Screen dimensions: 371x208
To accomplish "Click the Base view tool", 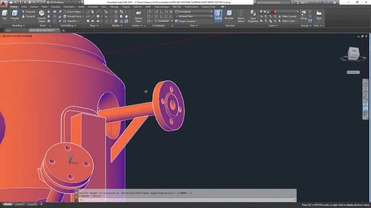I will click(319, 15).
